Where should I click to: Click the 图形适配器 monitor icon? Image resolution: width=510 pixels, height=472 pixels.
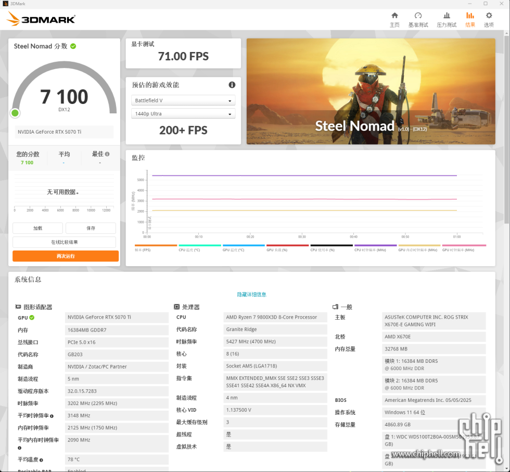[x=18, y=307]
